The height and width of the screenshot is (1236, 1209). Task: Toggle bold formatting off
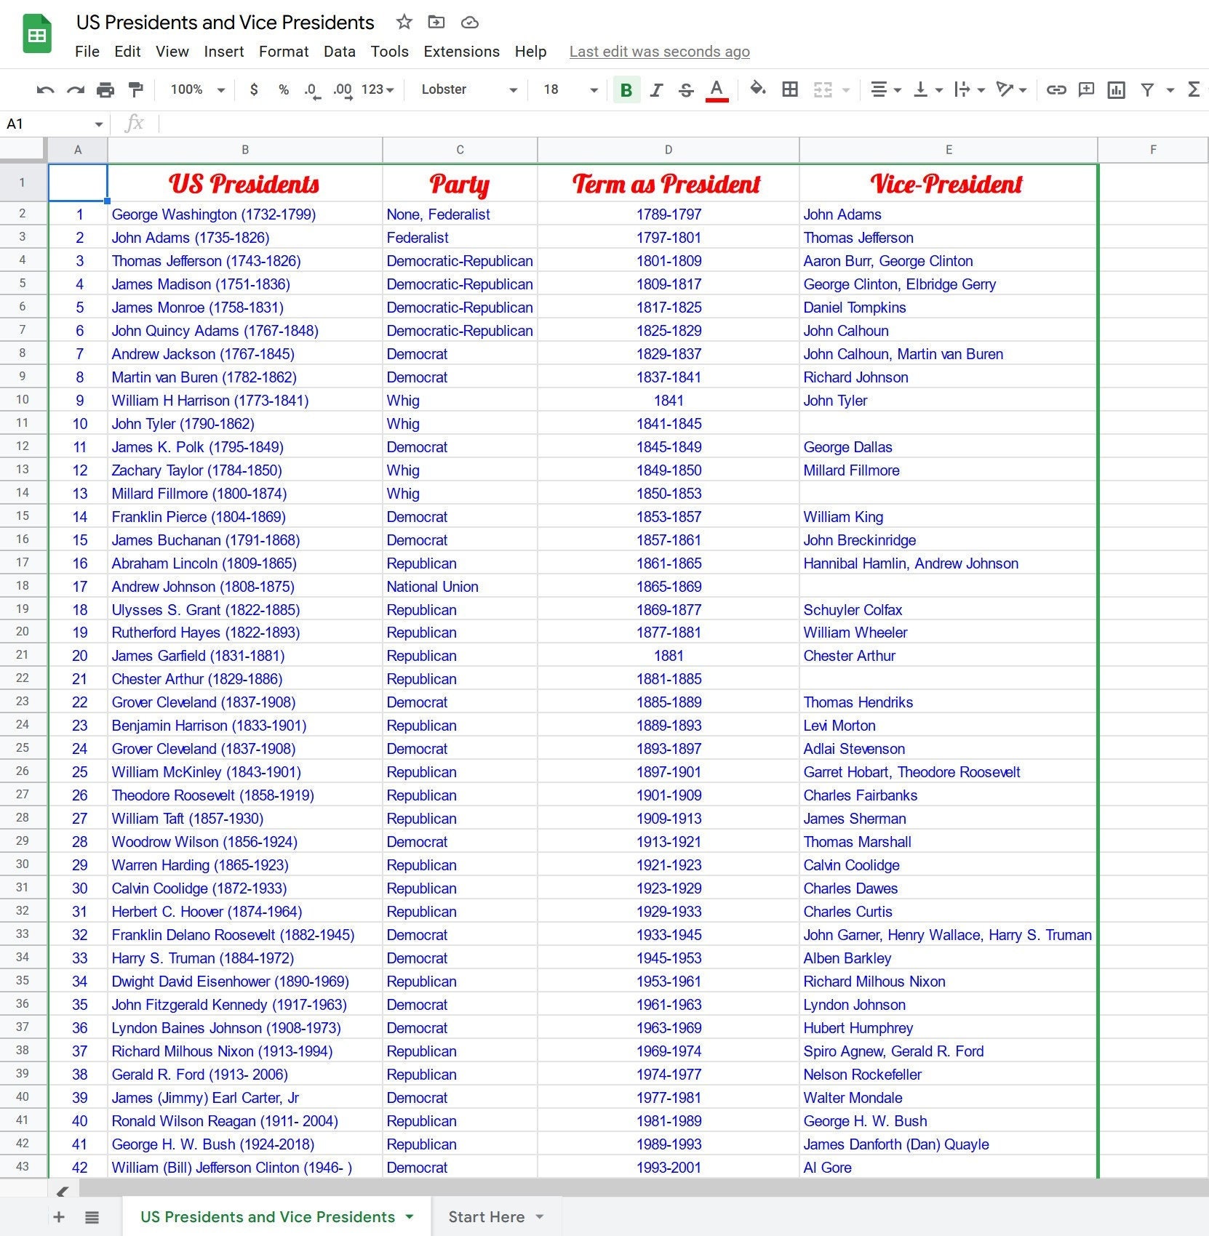tap(626, 89)
